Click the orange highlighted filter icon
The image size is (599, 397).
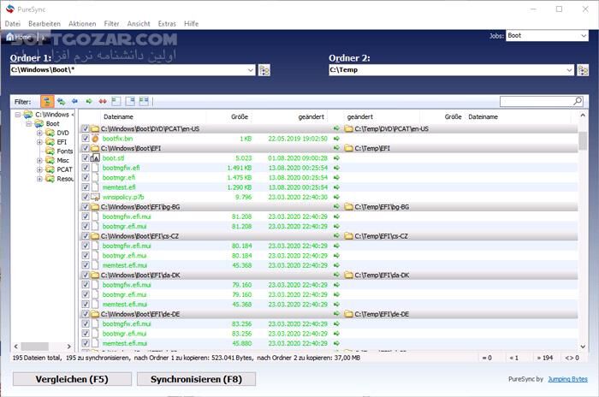[47, 101]
